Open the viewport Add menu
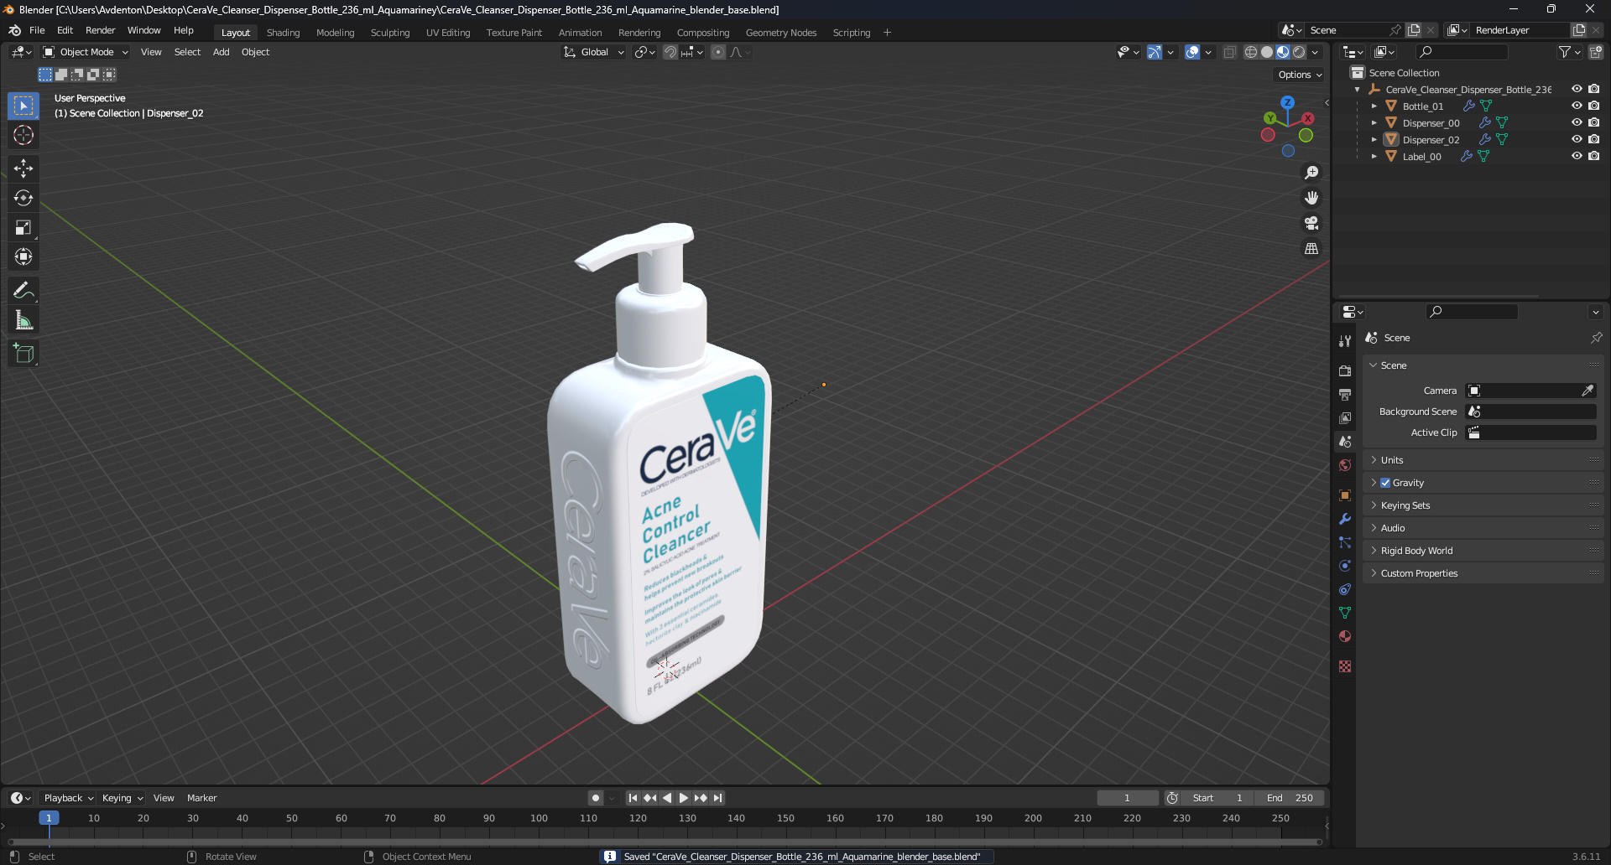 tap(221, 52)
